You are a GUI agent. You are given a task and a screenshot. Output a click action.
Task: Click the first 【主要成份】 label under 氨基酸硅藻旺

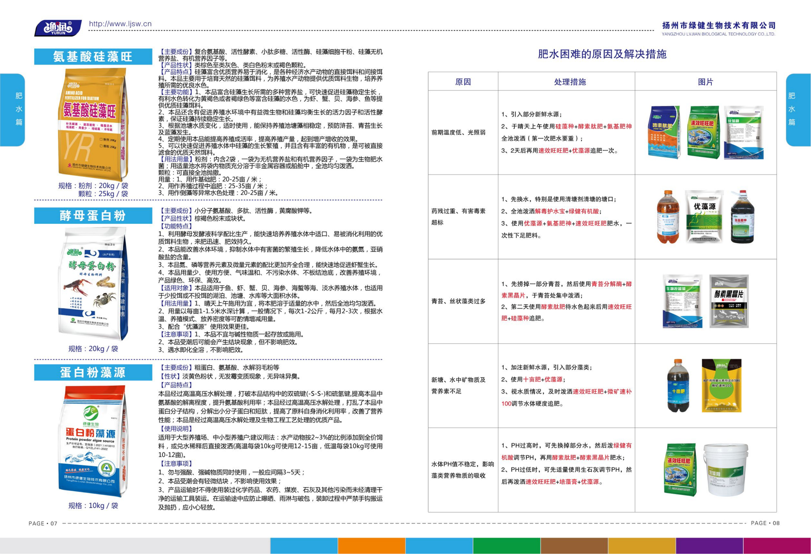176,52
